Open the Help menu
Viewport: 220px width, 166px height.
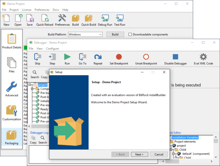coord(65,10)
